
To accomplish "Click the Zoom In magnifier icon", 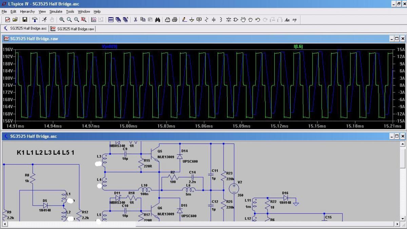I will (62, 20).
